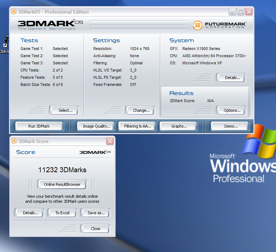Click 'AMD Athlon(tm) 64 Processor 3700+' text
This screenshot has width=276, height=252.
pyautogui.click(x=214, y=56)
